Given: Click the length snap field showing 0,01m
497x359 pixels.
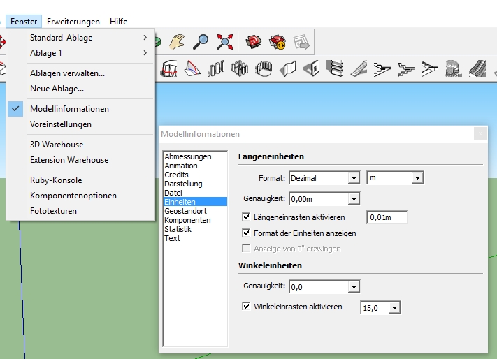Looking at the screenshot, I should click(x=387, y=217).
